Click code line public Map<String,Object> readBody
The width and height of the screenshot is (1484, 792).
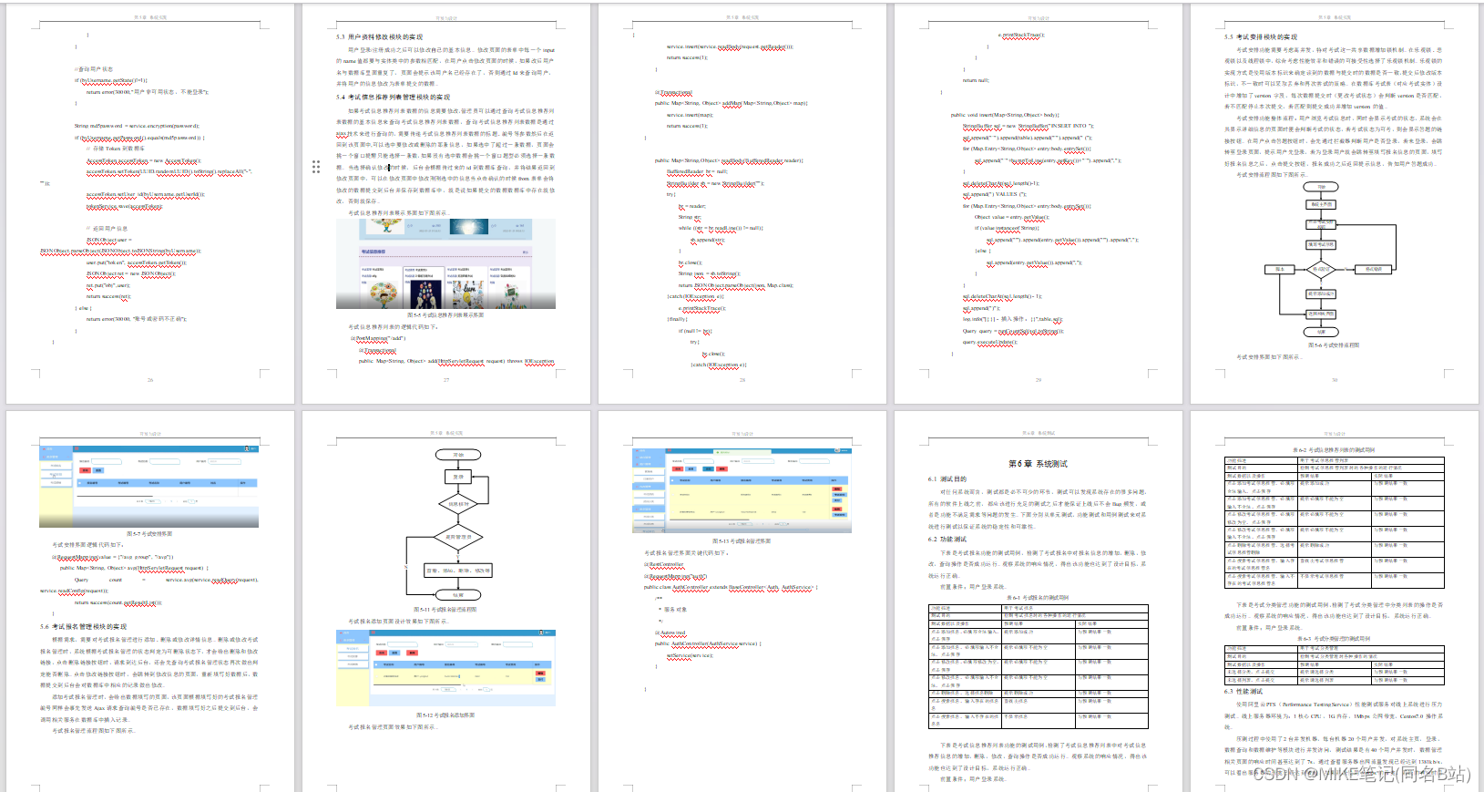[x=729, y=160]
